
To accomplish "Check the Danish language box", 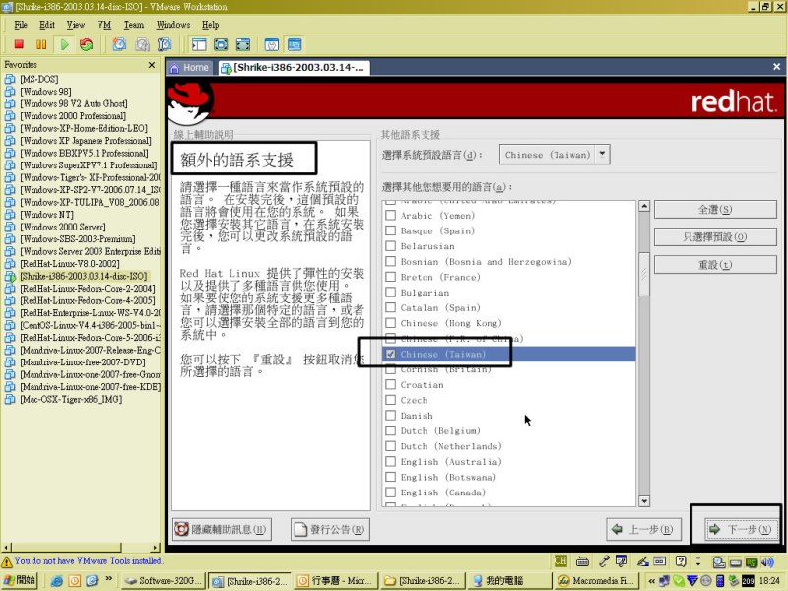I will click(390, 416).
